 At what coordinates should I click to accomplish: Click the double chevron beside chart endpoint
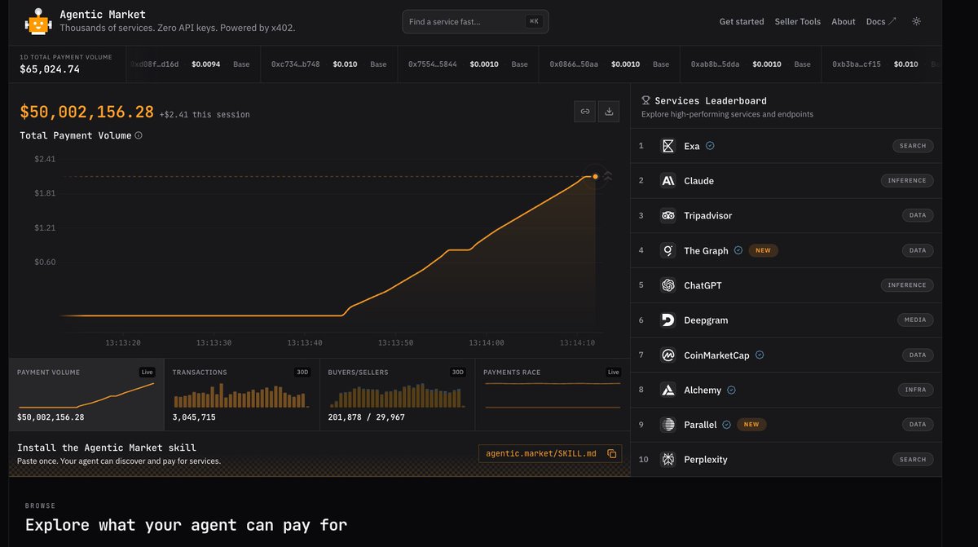tap(608, 176)
